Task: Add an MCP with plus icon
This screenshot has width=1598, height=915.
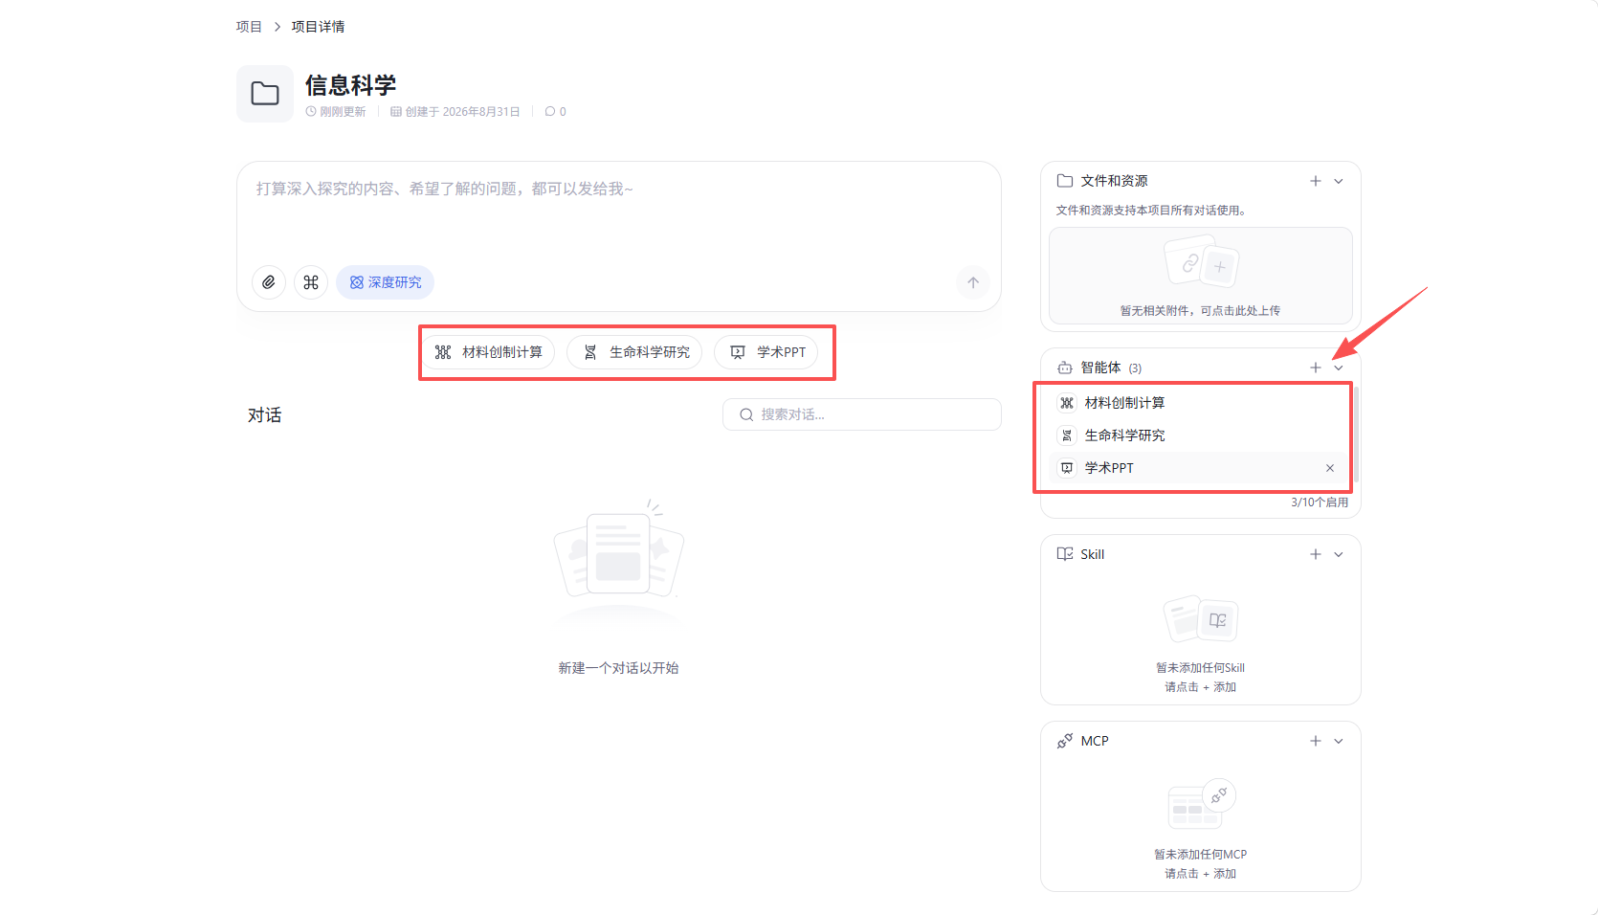Action: [x=1316, y=741]
